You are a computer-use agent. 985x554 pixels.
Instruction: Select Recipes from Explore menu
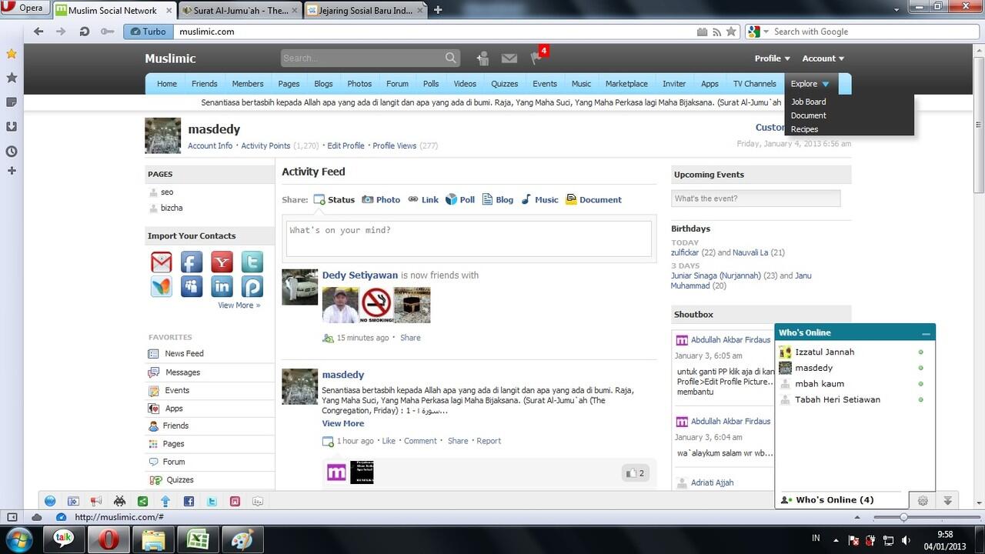[804, 129]
